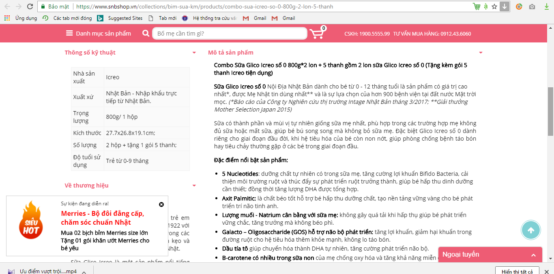Click the Merries promotion headline link
This screenshot has height=274, width=554.
tap(102, 218)
